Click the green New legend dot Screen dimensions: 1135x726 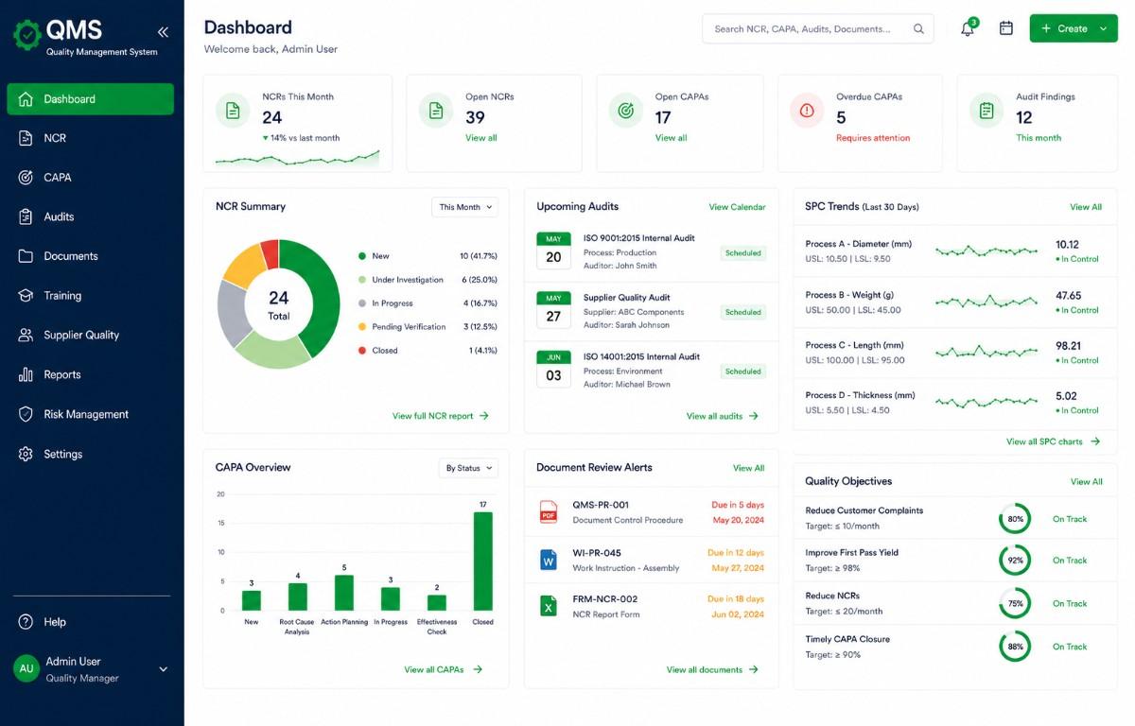click(x=362, y=256)
